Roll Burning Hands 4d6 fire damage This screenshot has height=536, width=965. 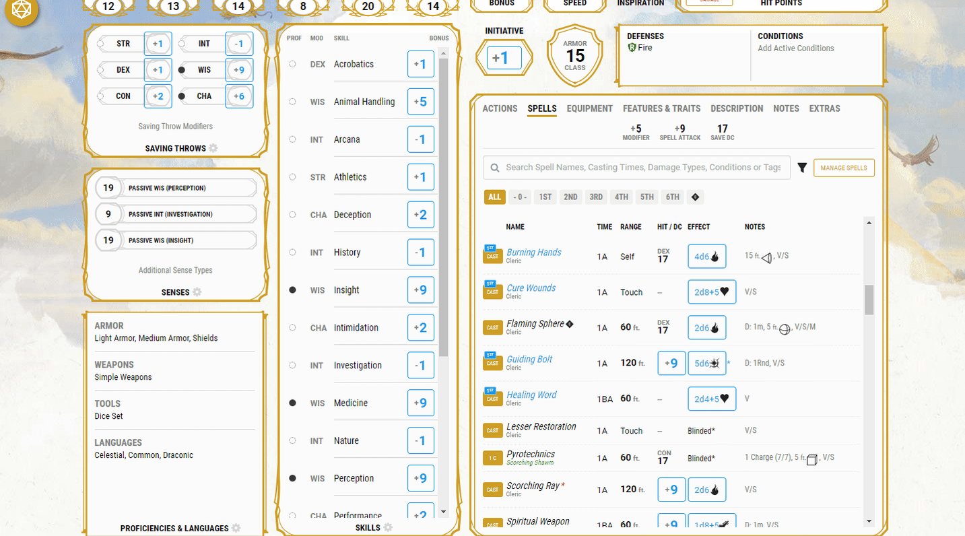tap(706, 256)
